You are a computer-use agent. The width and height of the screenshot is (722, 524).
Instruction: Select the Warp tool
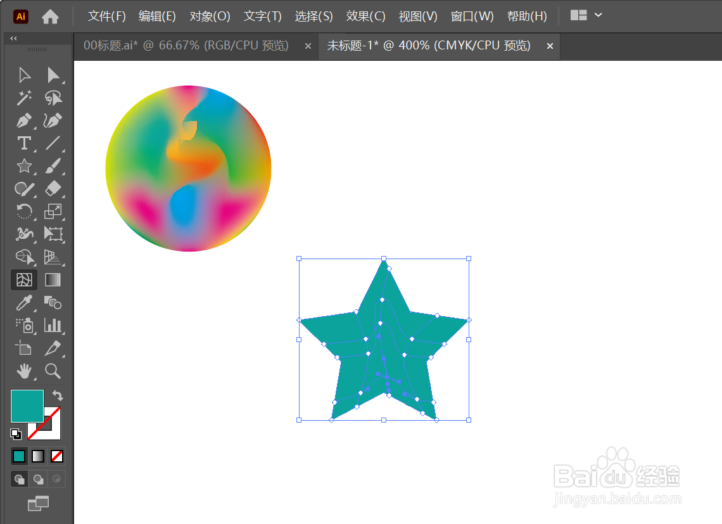[x=25, y=234]
